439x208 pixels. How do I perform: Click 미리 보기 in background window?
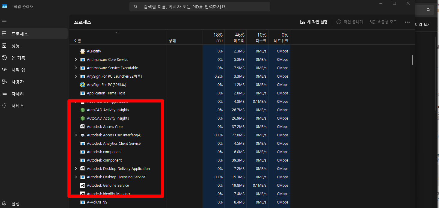423,25
